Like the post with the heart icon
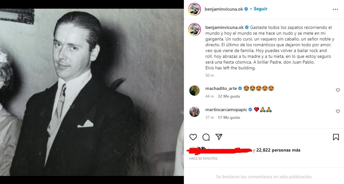Viewport: 344px width, 184px height. click(193, 137)
